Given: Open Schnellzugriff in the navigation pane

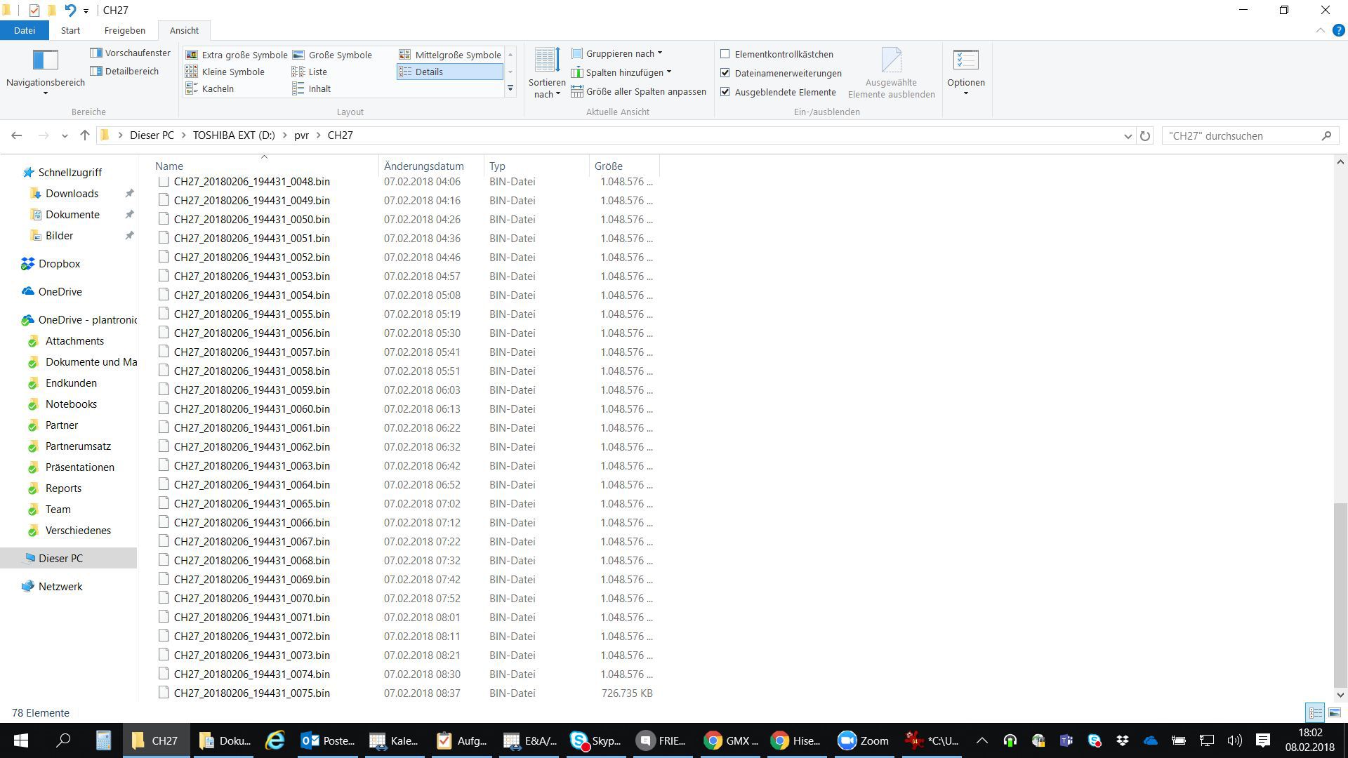Looking at the screenshot, I should pyautogui.click(x=70, y=173).
